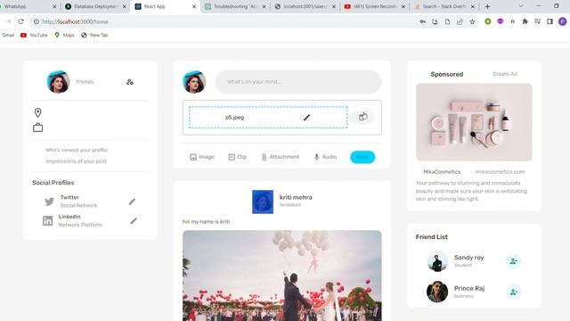The image size is (570, 321).
Task: Add an Image to the post
Action: click(x=202, y=157)
